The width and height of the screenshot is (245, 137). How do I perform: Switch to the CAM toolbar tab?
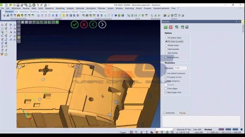point(90,12)
